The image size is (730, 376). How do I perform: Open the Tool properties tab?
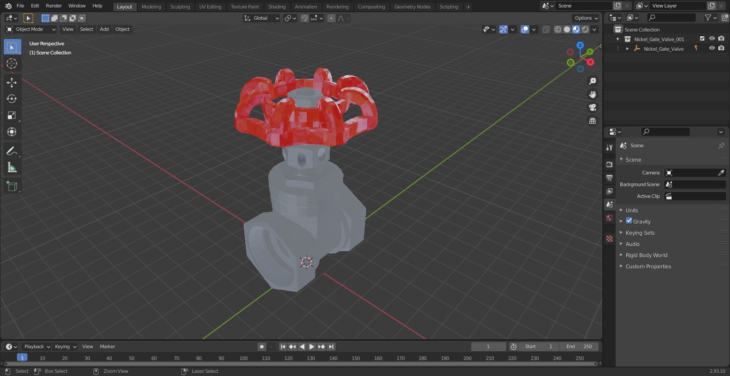point(609,148)
